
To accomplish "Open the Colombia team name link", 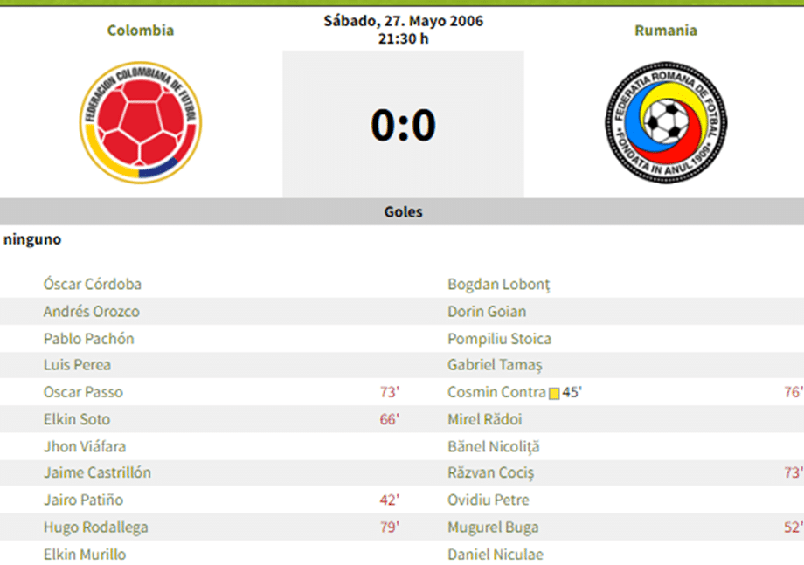I will (x=141, y=31).
